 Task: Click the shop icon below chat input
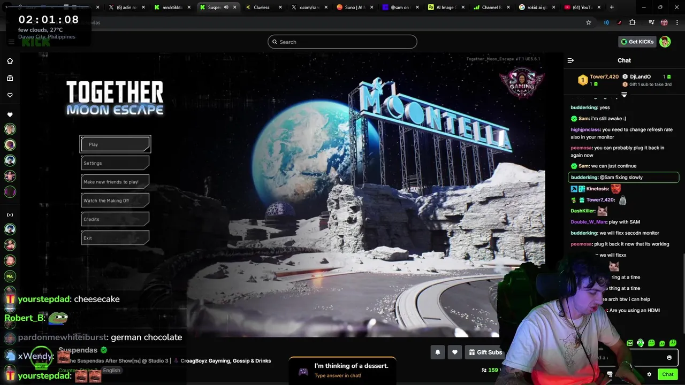click(x=610, y=374)
